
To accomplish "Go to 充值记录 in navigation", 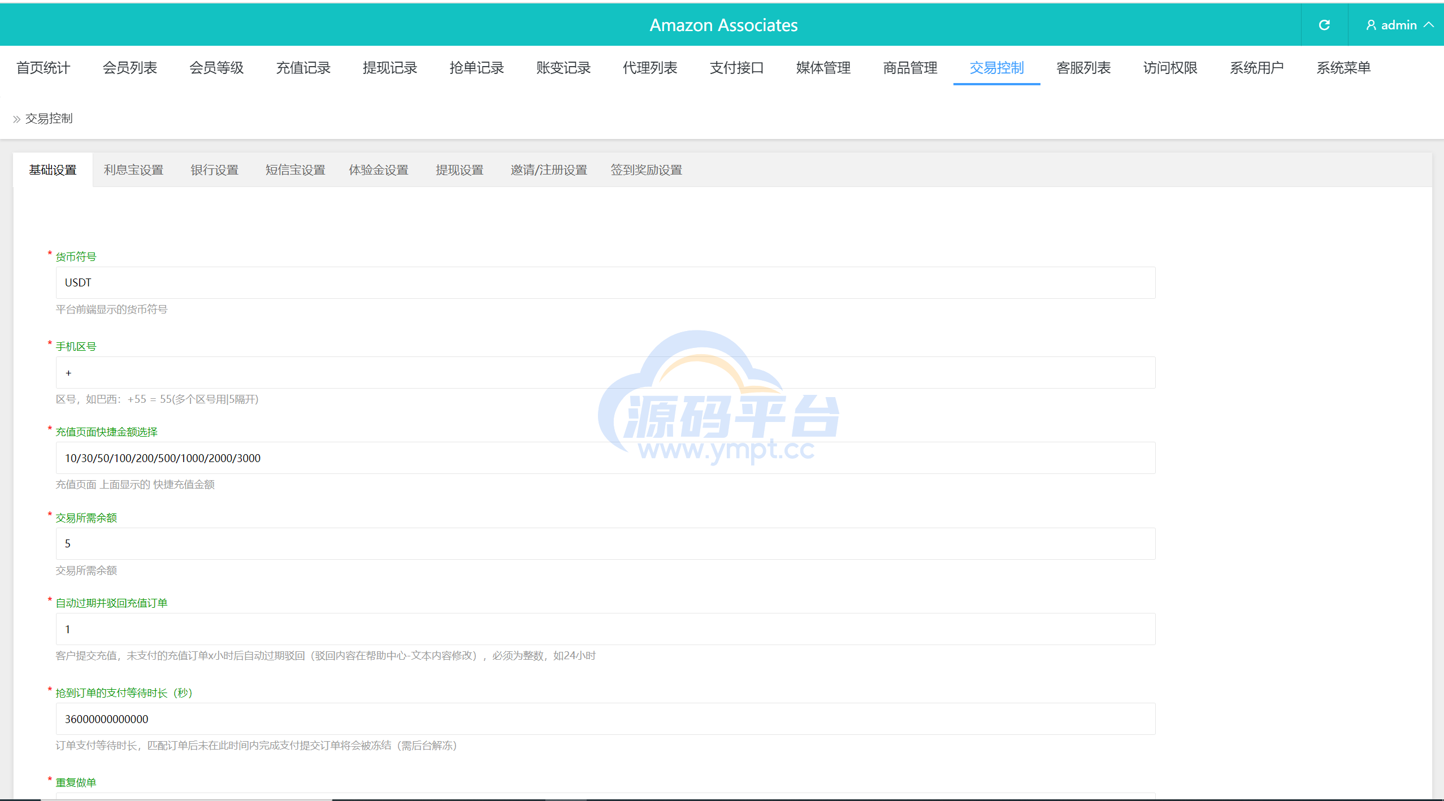I will pyautogui.click(x=303, y=68).
